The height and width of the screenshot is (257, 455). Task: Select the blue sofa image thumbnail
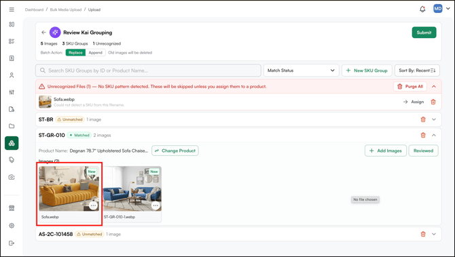coord(132,189)
